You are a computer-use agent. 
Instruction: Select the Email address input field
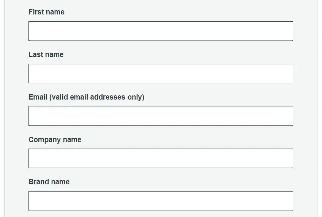(161, 116)
